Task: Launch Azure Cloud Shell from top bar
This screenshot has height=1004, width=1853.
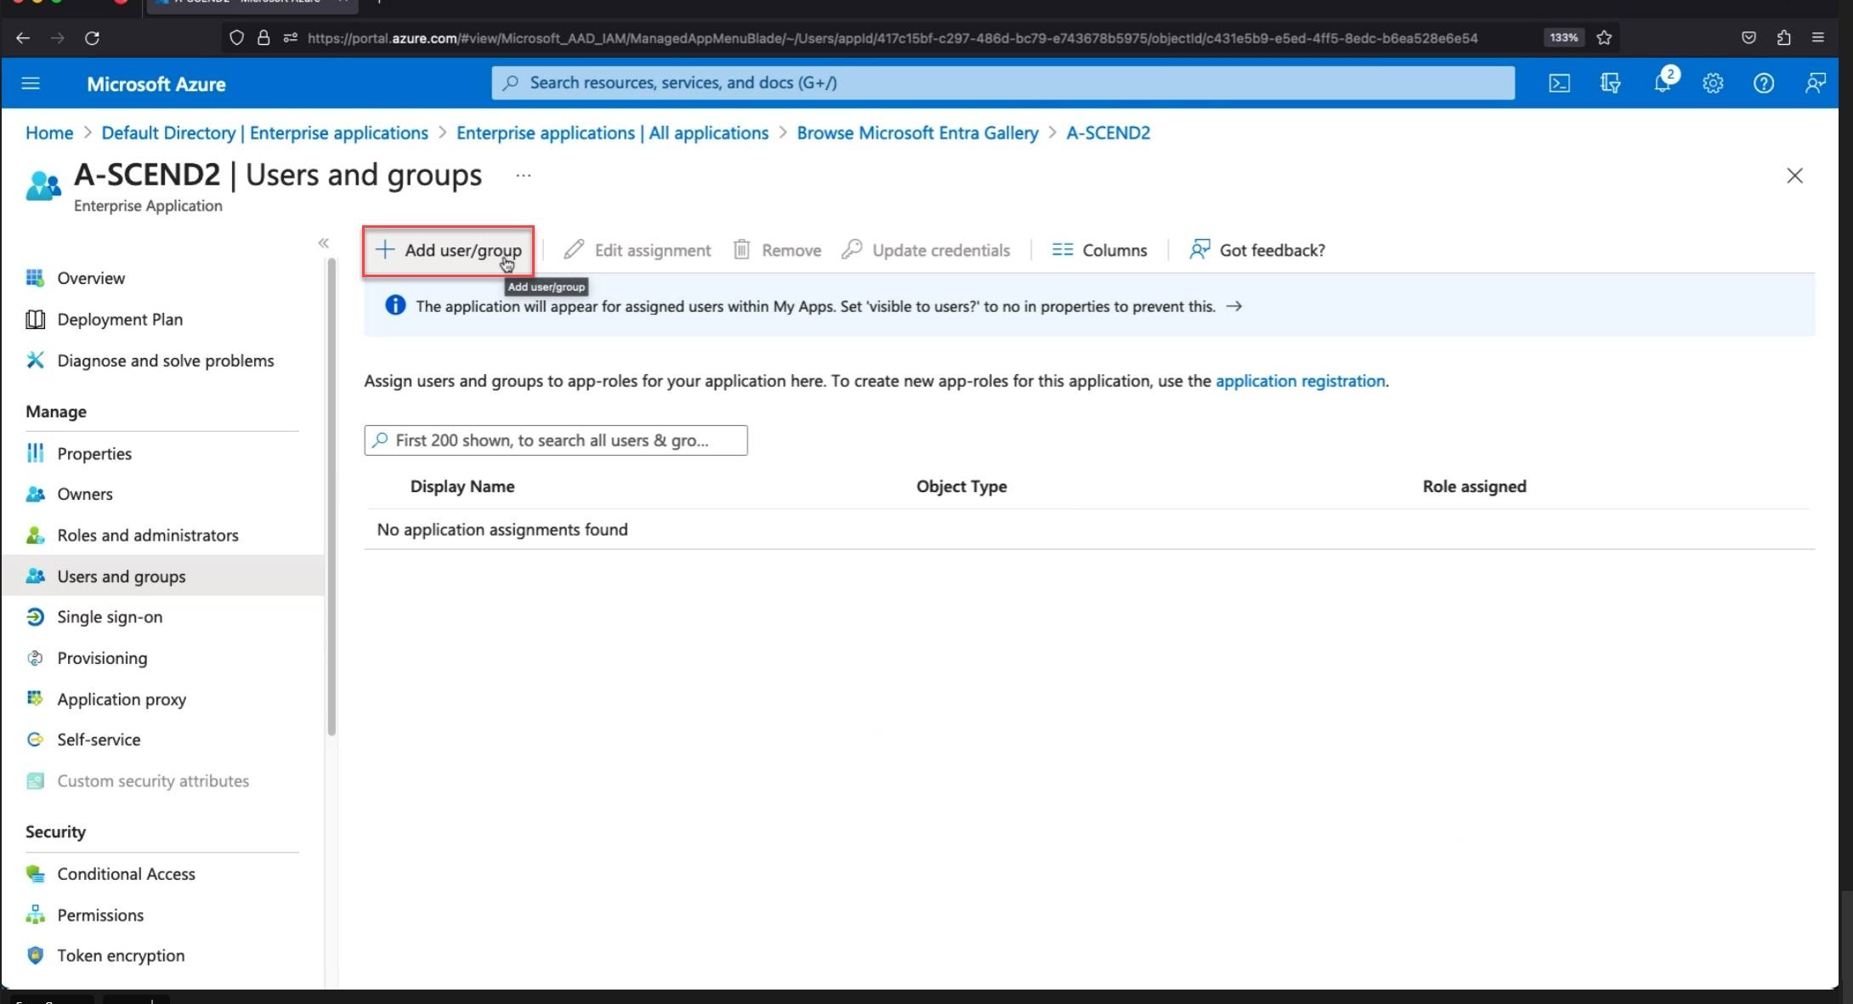Action: click(1560, 82)
